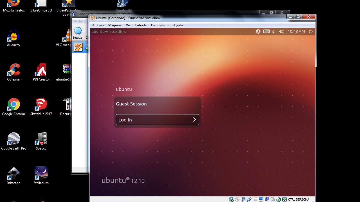Screen dimensions: 360x202
Task: Click the display monitor status icon
Action: click(261, 199)
